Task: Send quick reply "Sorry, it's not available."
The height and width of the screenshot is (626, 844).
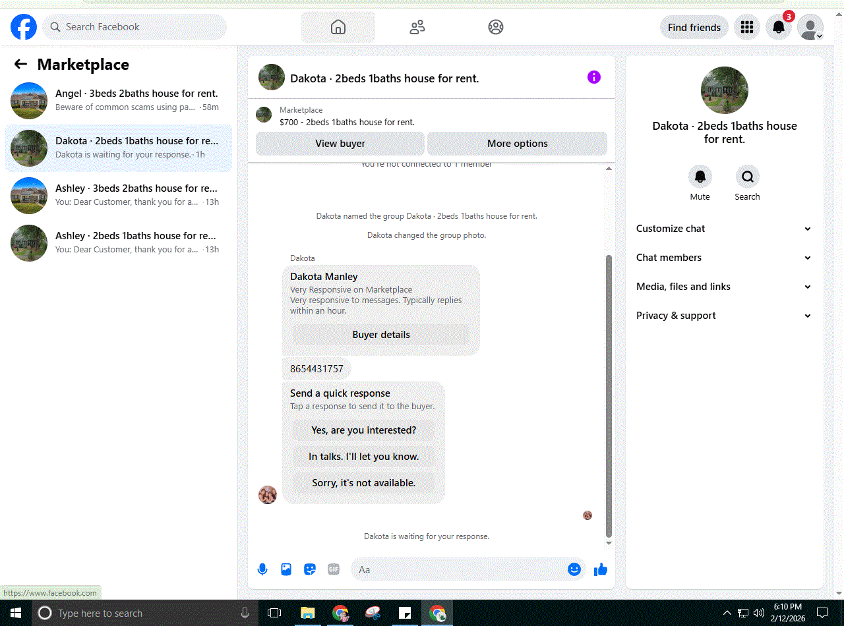Action: (364, 483)
